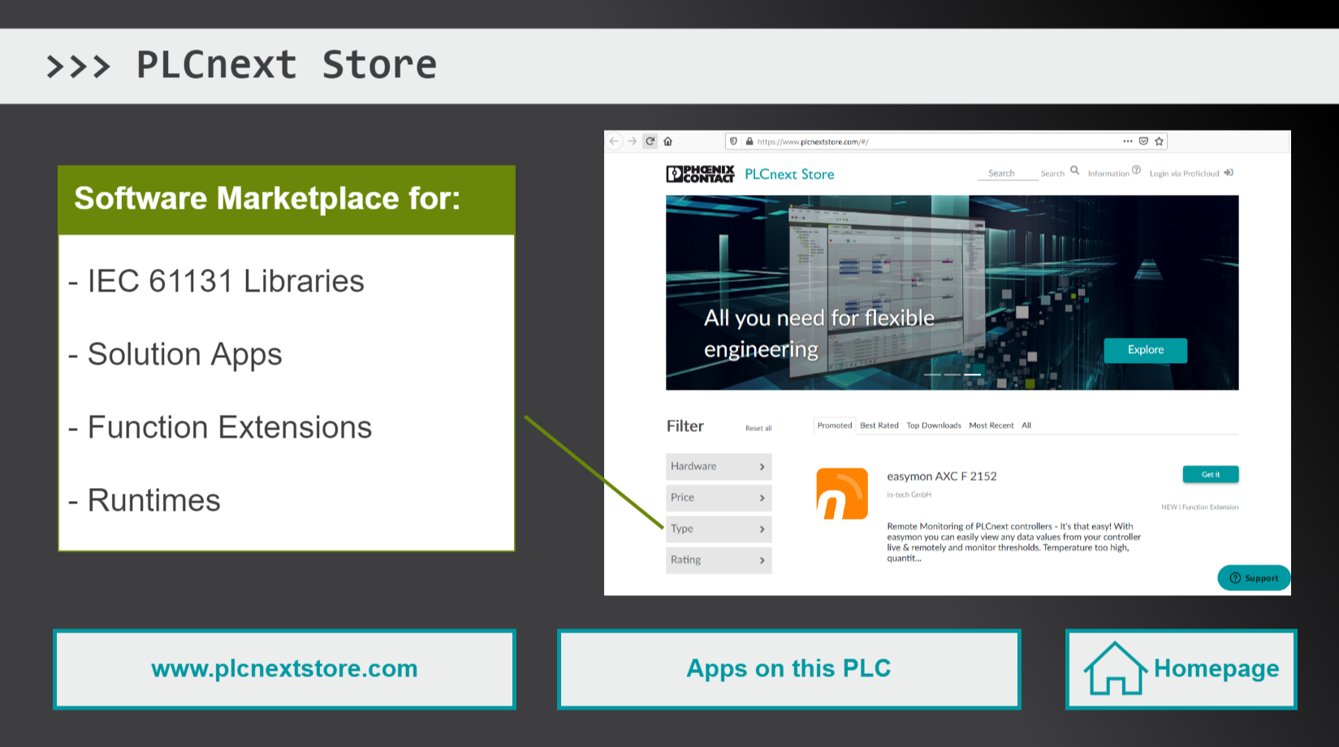Go to the Homepage button
Viewport: 1339px width, 747px height.
(x=1181, y=669)
